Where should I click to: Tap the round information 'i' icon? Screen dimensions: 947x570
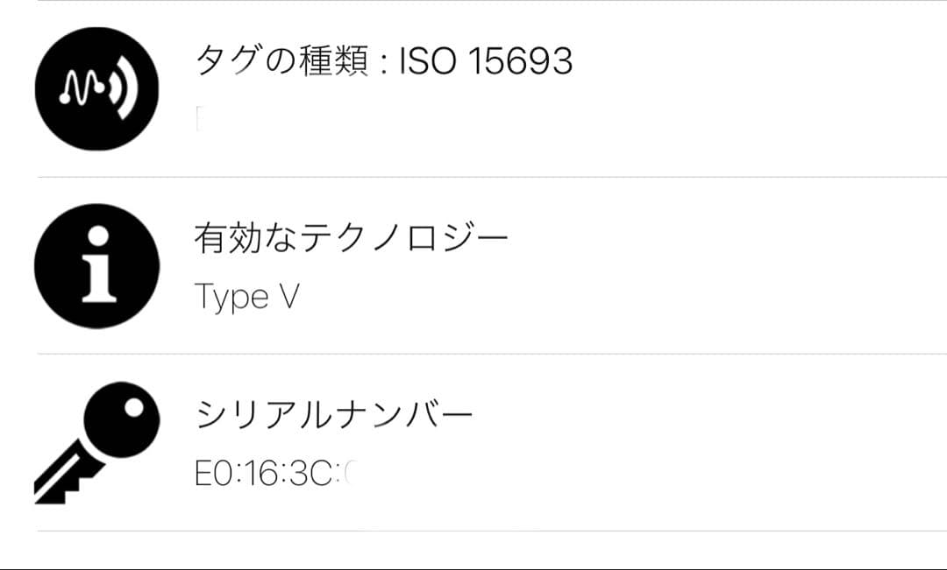[96, 265]
